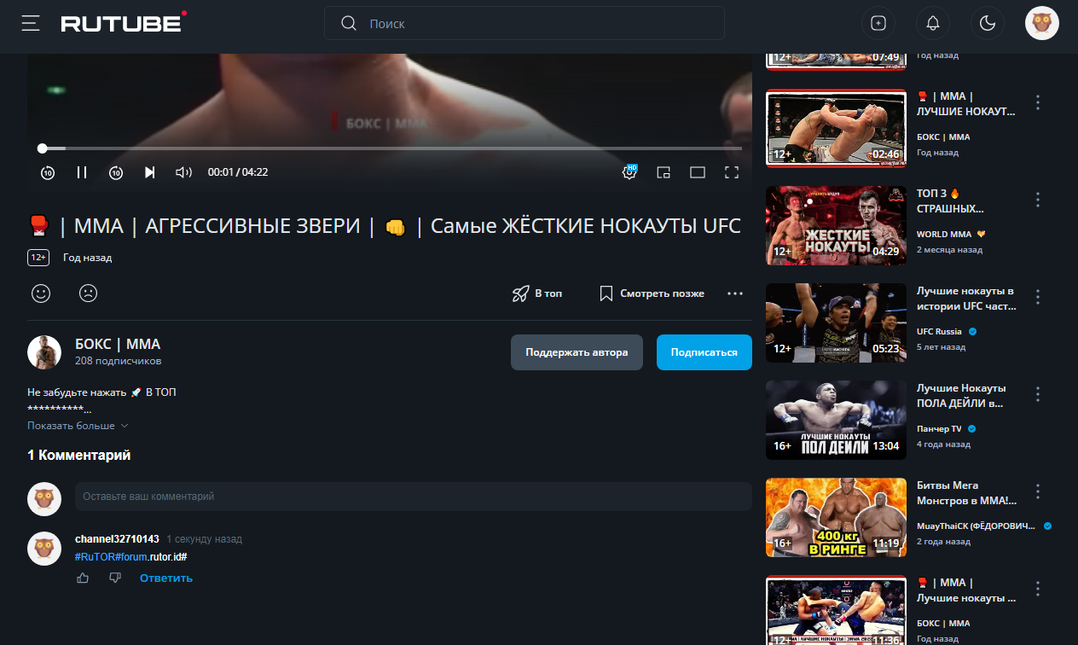Click your owl avatar beside comment field

pos(44,498)
